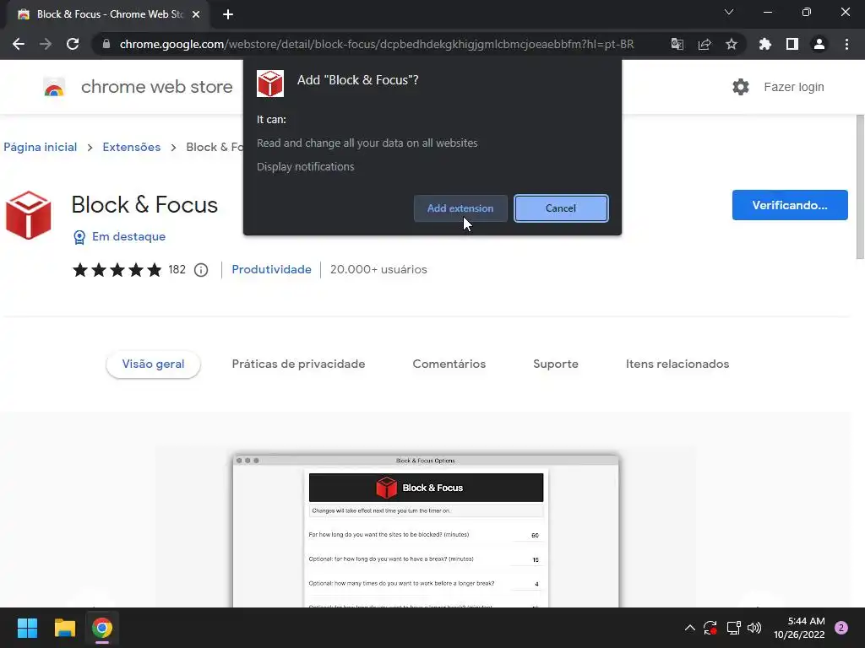This screenshot has height=648, width=865.
Task: Click the browser back arrow
Action: pos(19,44)
